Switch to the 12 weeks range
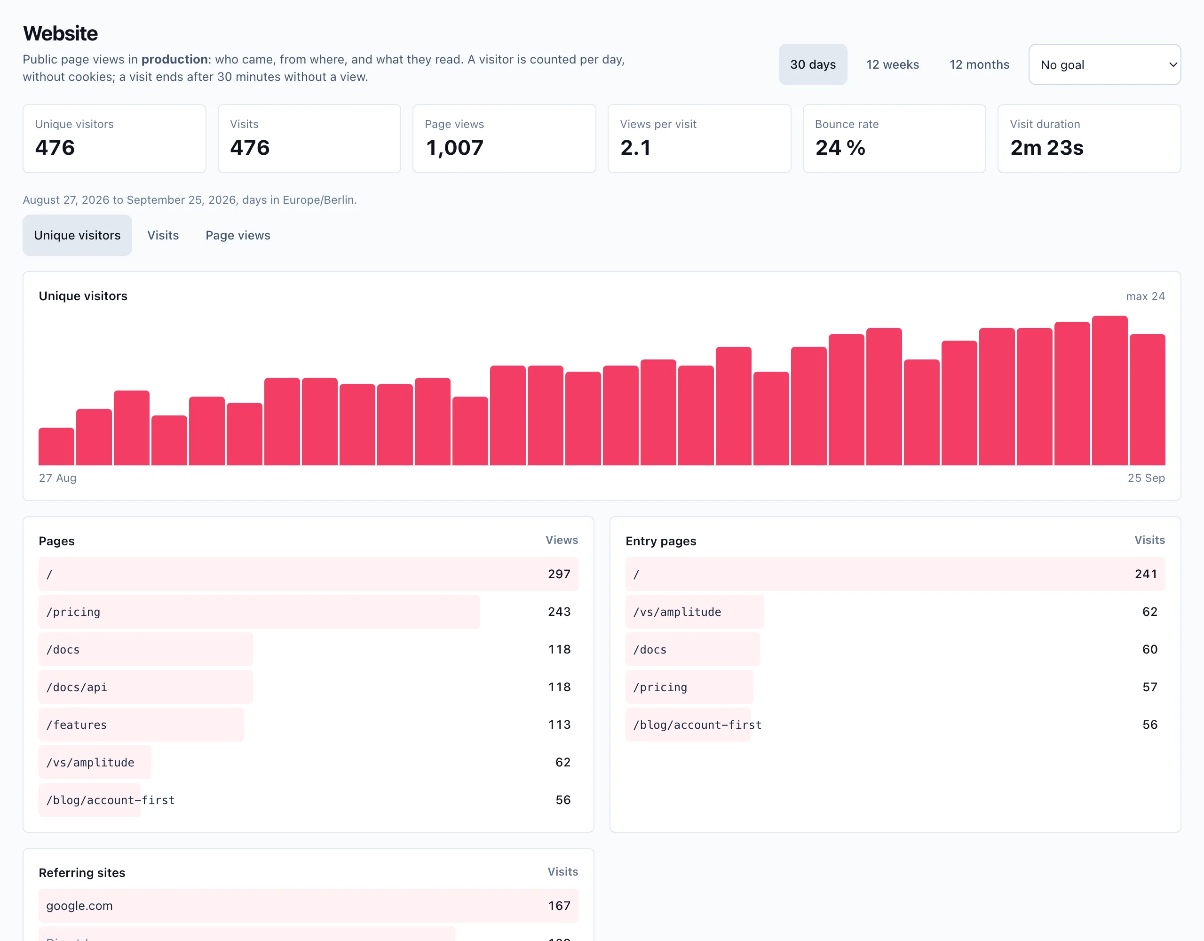Image resolution: width=1204 pixels, height=941 pixels. pyautogui.click(x=892, y=64)
